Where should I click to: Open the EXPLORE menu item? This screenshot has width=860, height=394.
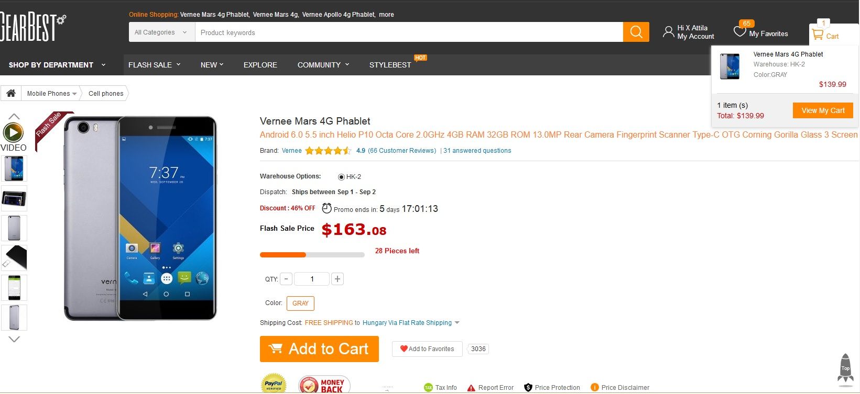tap(260, 65)
